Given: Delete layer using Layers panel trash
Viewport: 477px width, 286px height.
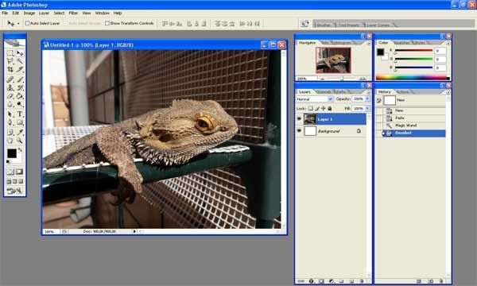Looking at the screenshot, I should [x=362, y=281].
